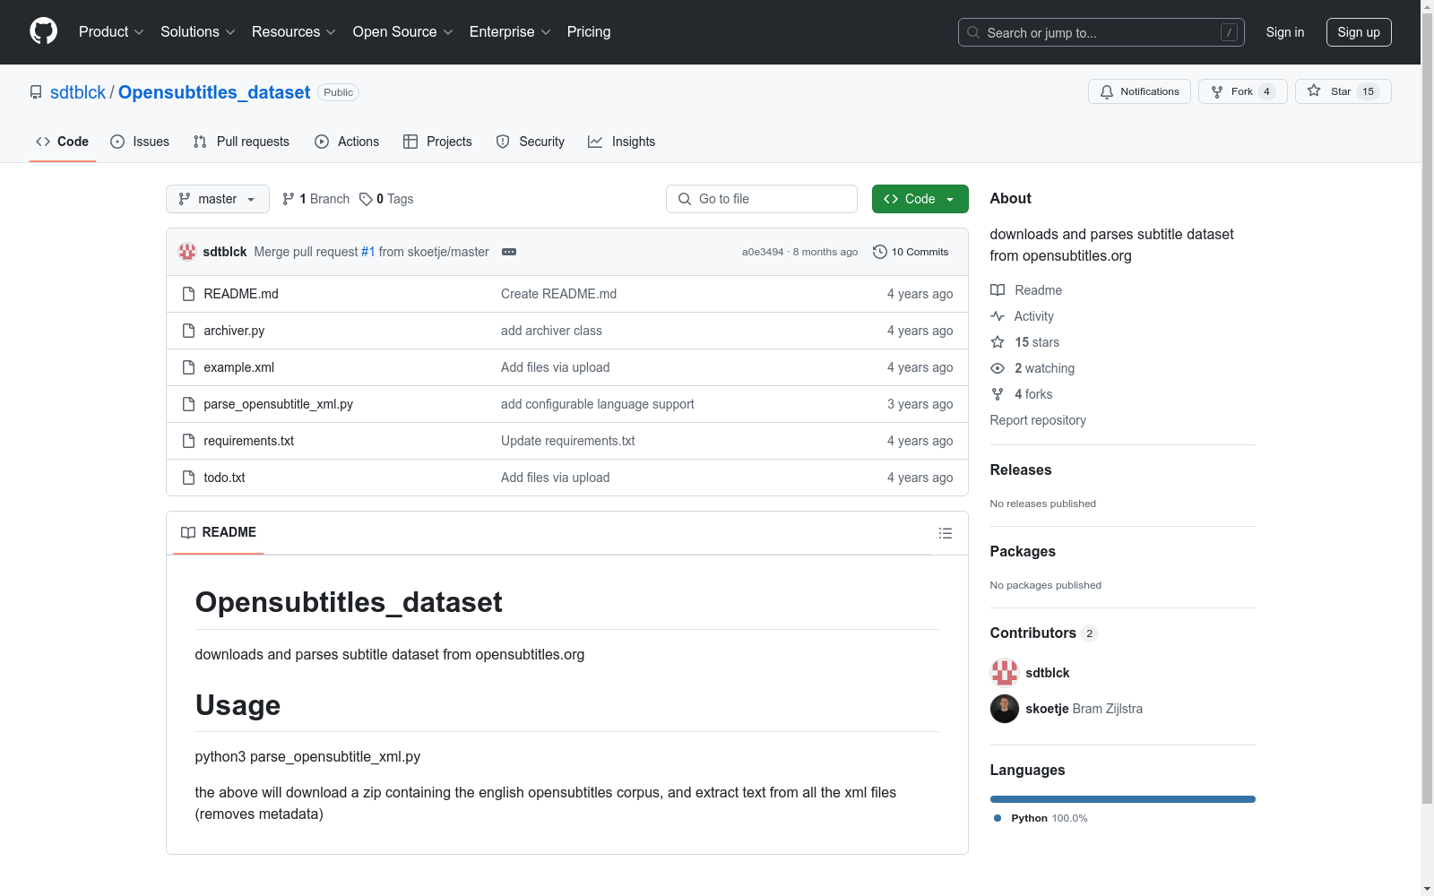Click the Sign in link
Viewport: 1434px width, 896px height.
coord(1285,32)
